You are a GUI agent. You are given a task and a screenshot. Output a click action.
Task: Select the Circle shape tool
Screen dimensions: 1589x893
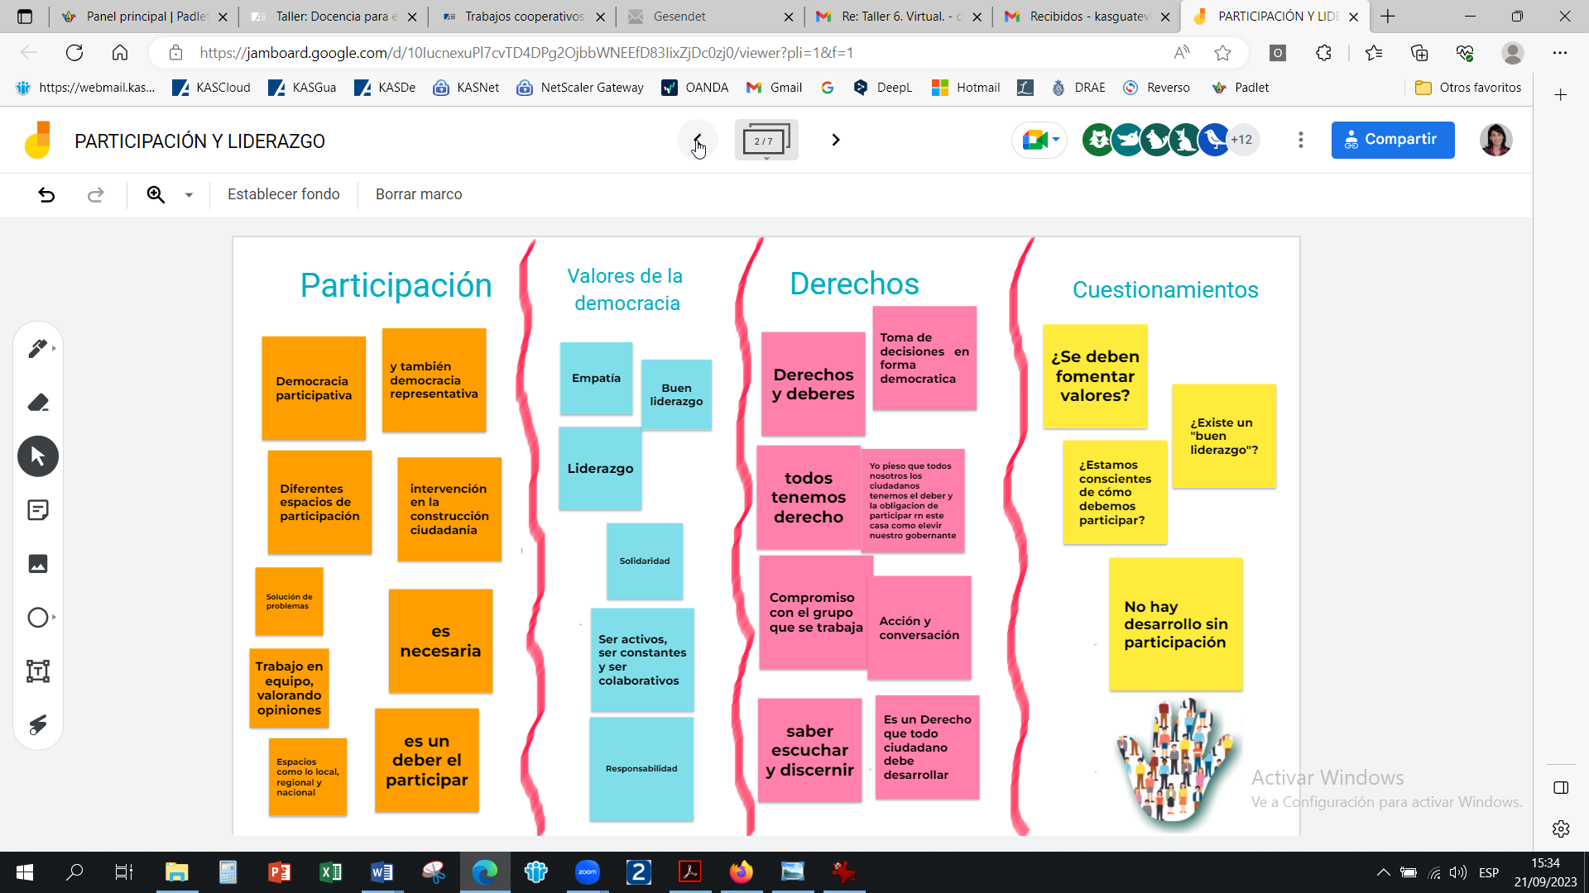[38, 618]
